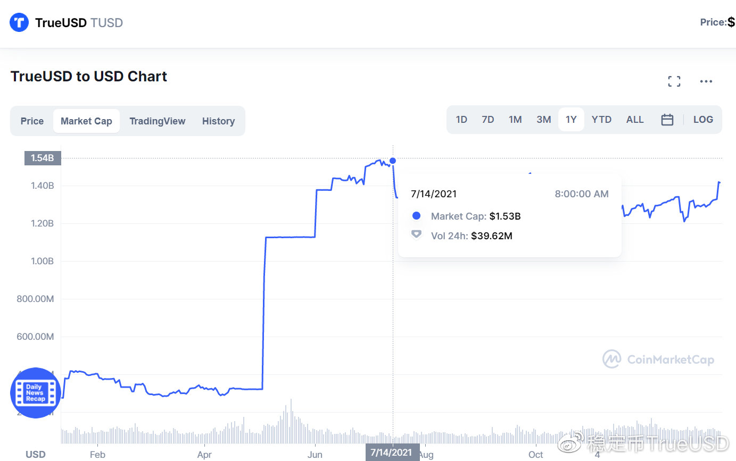The image size is (736, 461).
Task: Set chart range to 1M
Action: tap(515, 120)
